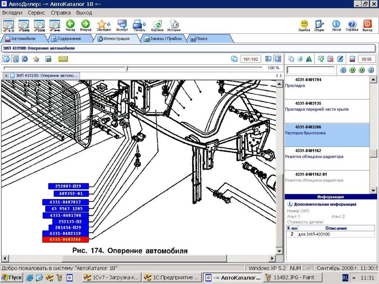
Task: Switch to Содержание tab
Action: 69,39
